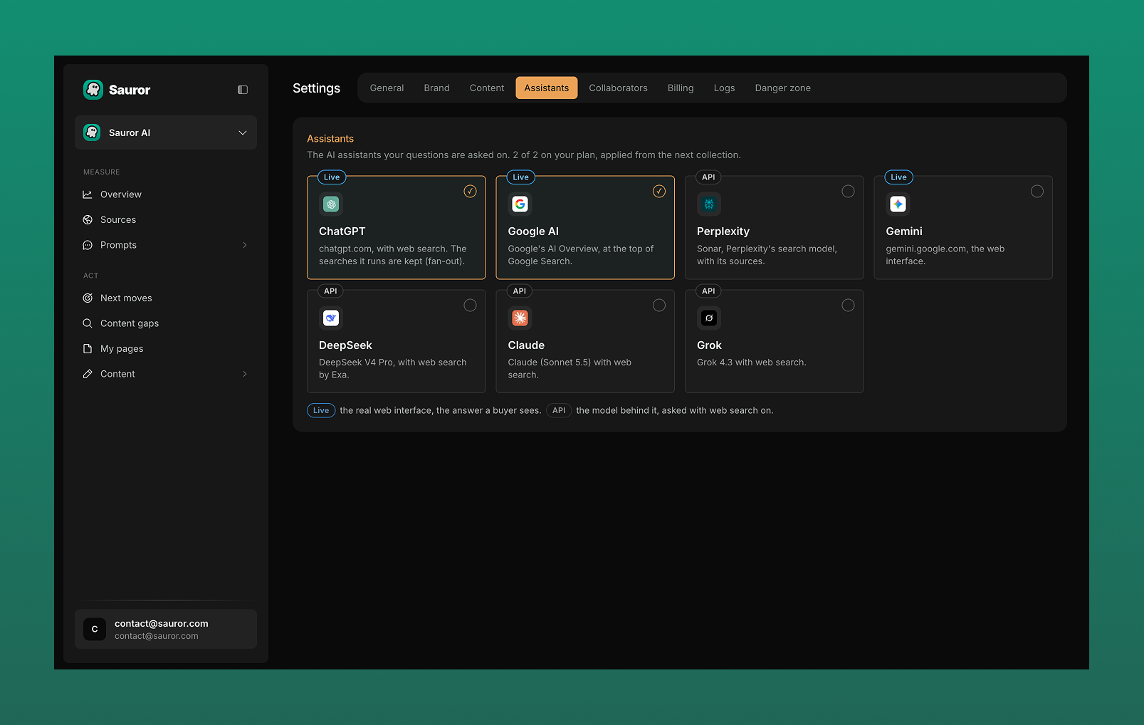Click the Sauror ghost logo icon
Screen dimensions: 1144x725
(93, 90)
